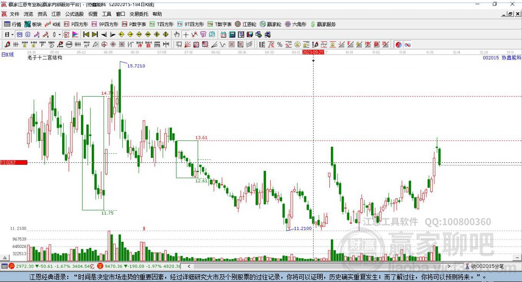Click the save floppy disk icon
Viewport: 522px width, 282px height.
click(250, 35)
